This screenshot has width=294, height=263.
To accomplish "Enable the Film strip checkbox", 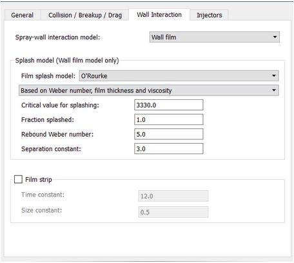I will pyautogui.click(x=18, y=179).
